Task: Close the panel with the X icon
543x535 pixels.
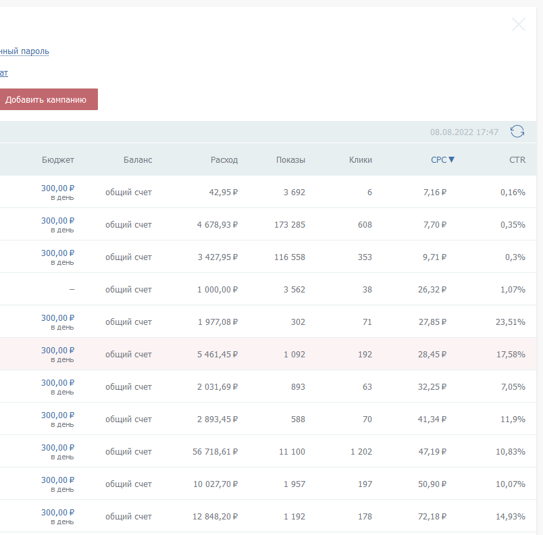Action: click(x=519, y=25)
